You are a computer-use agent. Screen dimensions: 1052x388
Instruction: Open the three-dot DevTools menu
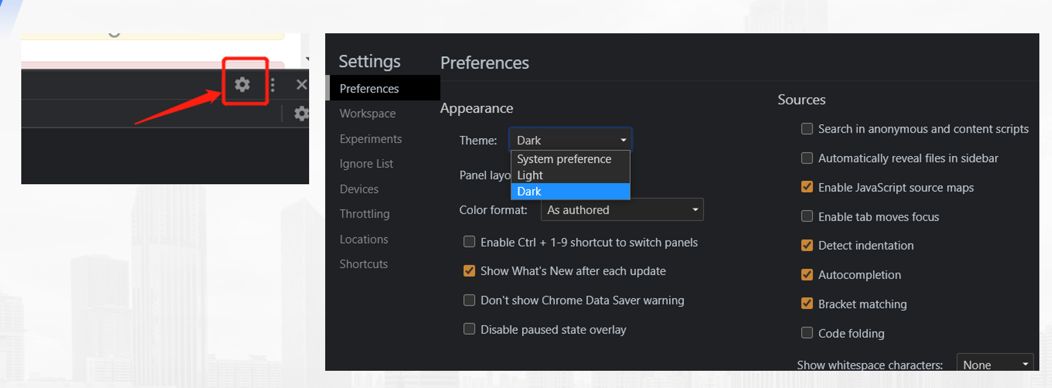(273, 85)
